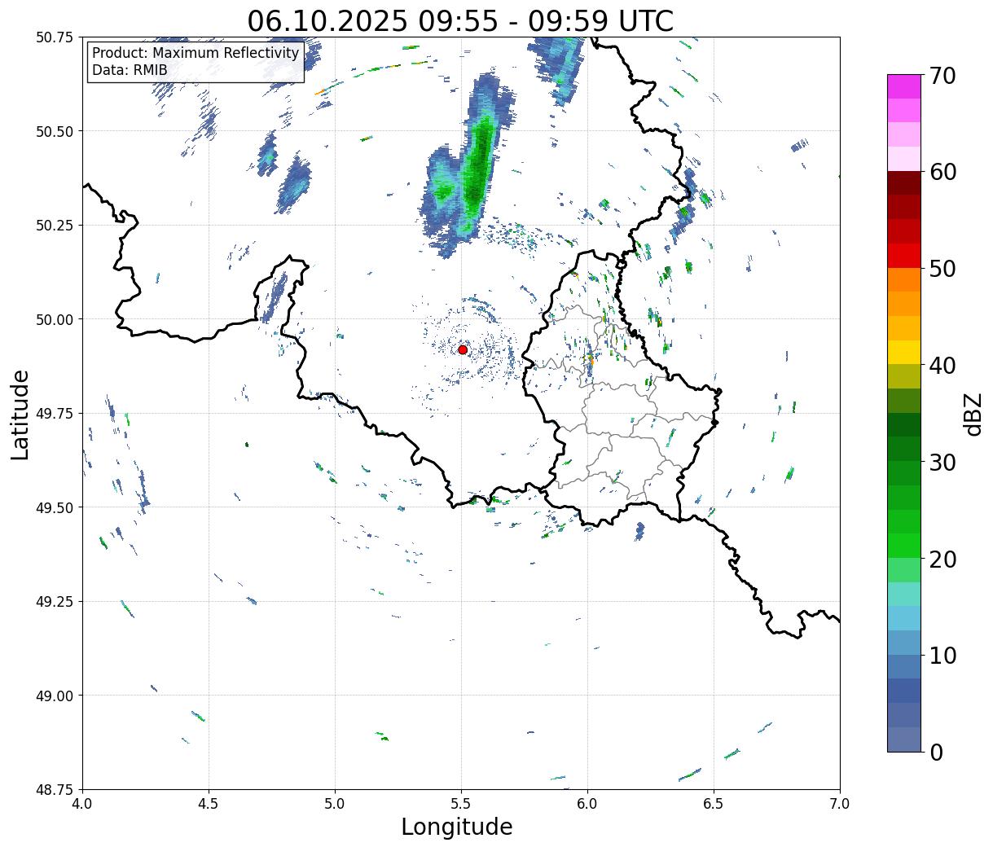Click the 49.00 latitude tick label
This screenshot has height=847, width=993.
[55, 696]
